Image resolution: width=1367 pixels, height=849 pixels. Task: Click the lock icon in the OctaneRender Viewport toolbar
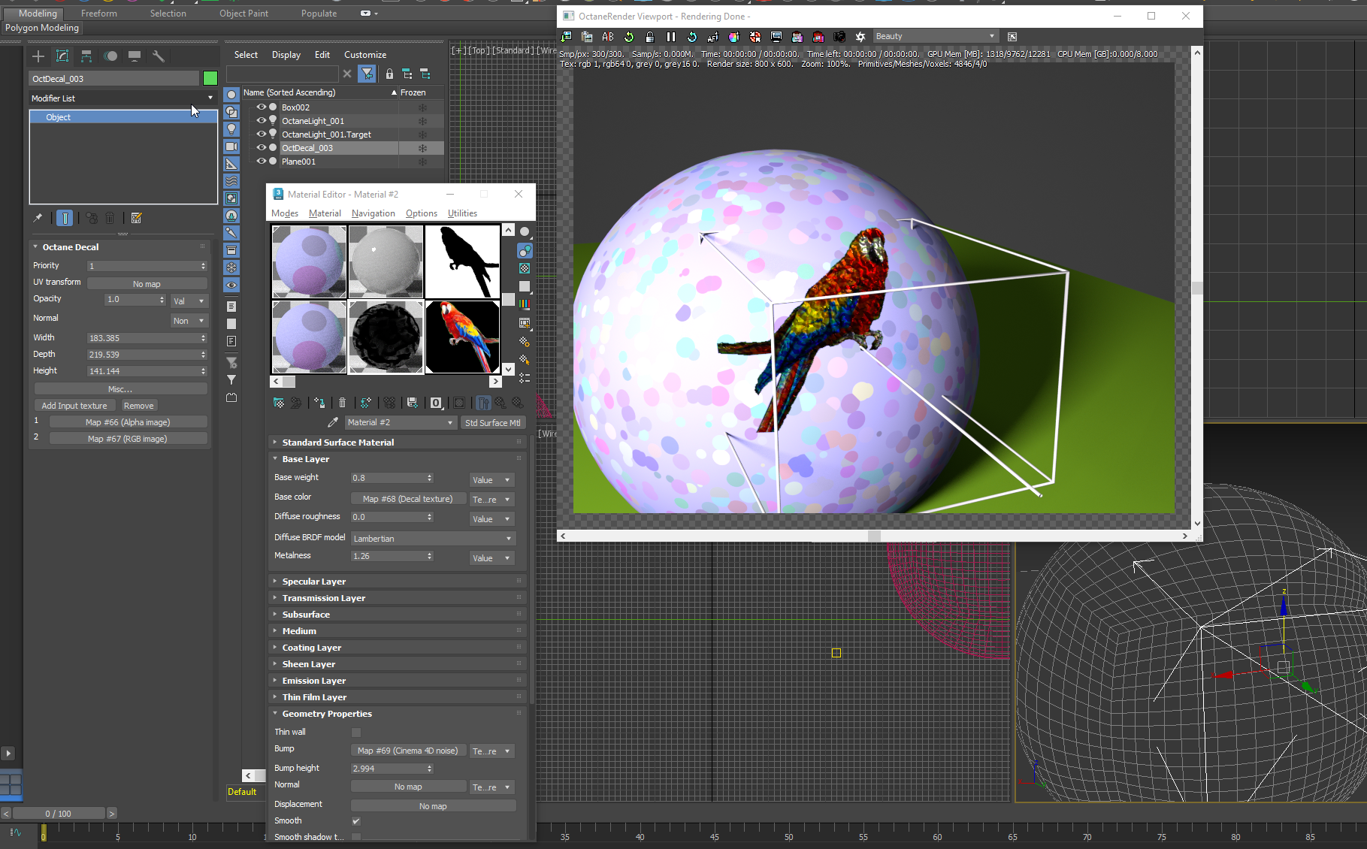click(650, 37)
